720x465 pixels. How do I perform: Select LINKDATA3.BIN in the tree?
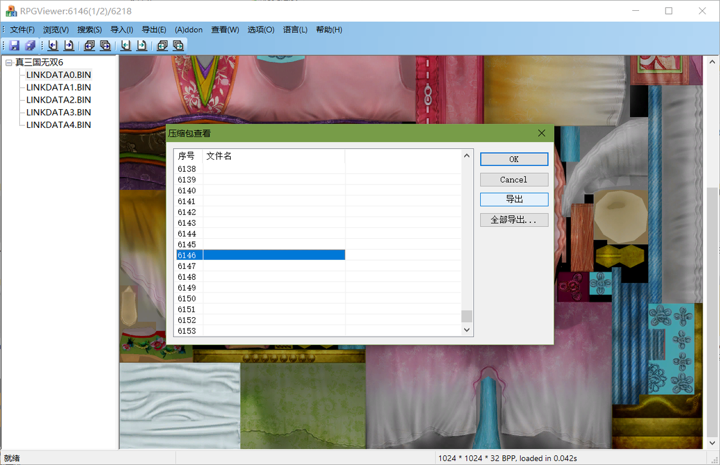coord(59,112)
